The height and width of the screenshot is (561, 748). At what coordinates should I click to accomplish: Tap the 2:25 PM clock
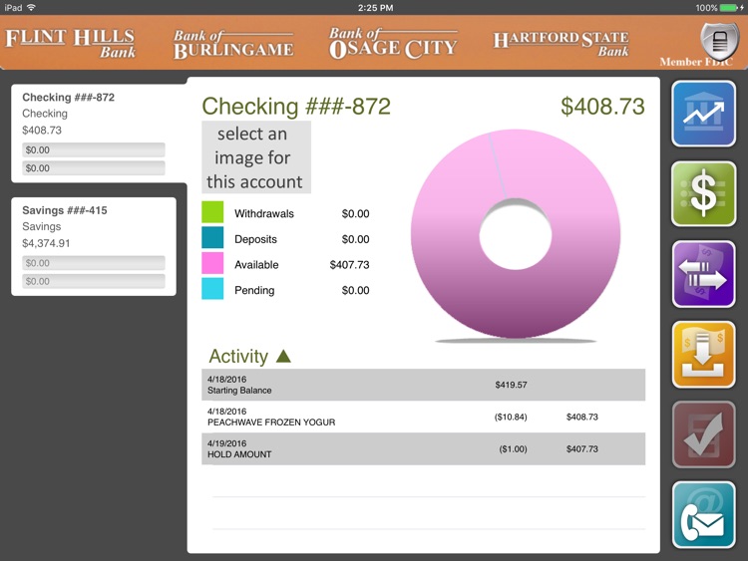tap(375, 8)
